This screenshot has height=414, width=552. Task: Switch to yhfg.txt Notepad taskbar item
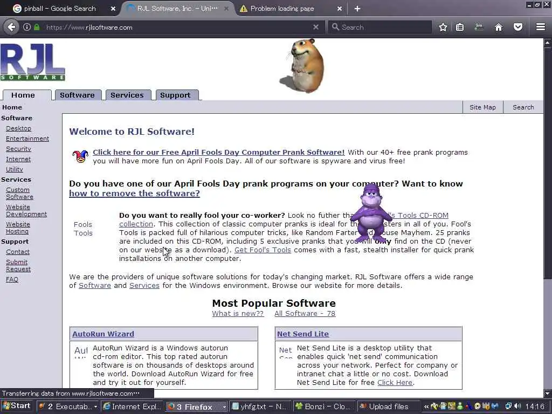(261, 406)
